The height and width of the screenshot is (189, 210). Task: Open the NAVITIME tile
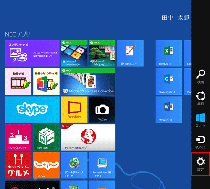tap(46, 137)
